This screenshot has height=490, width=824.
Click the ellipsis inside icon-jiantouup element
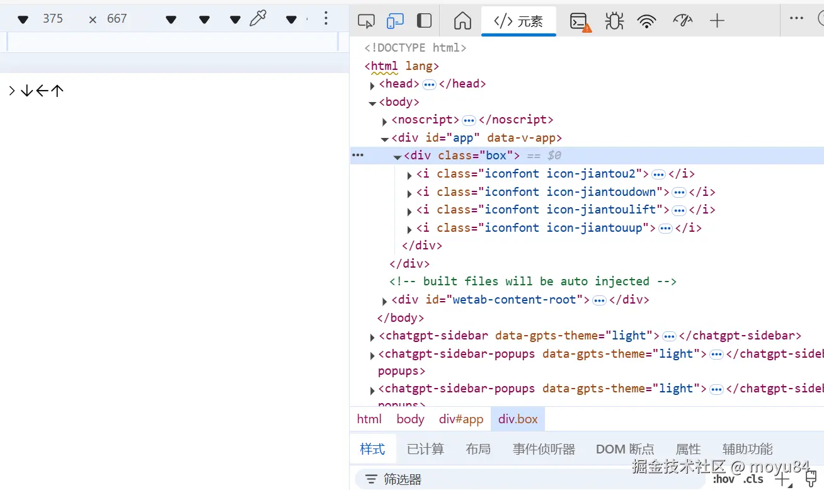click(665, 229)
